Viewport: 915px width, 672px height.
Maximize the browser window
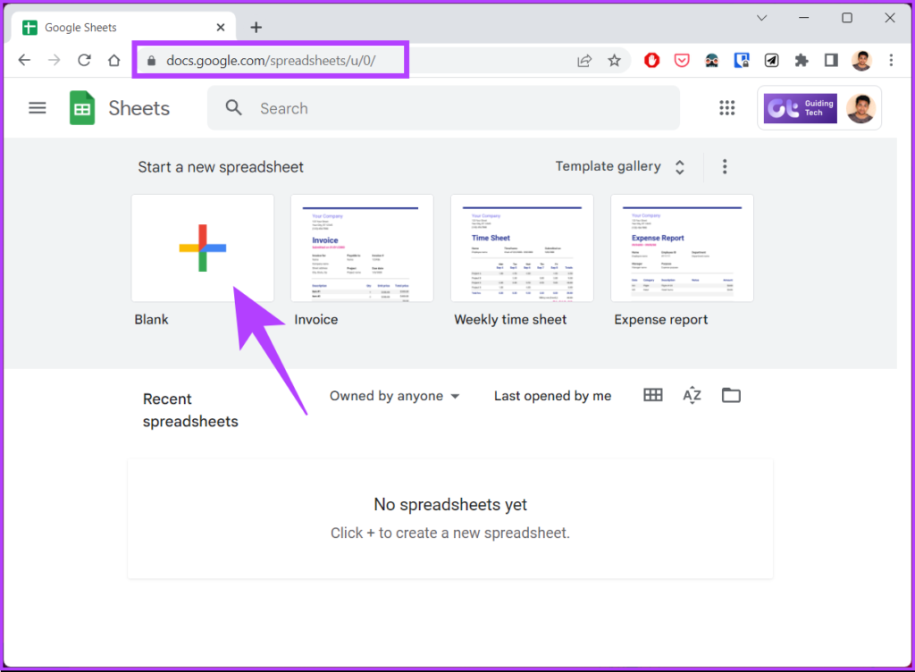[847, 18]
